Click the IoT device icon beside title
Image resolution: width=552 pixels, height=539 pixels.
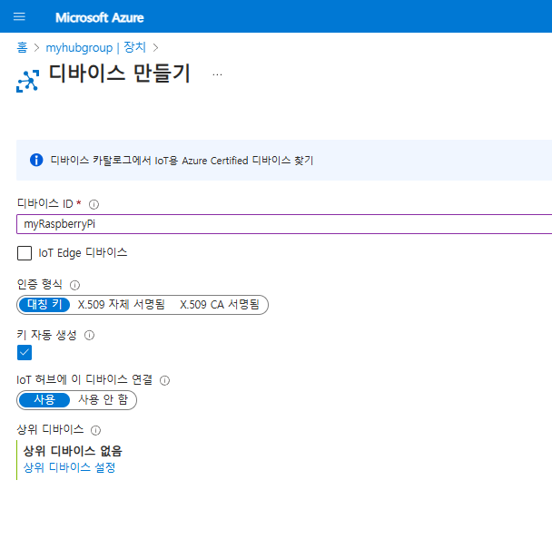(x=28, y=81)
